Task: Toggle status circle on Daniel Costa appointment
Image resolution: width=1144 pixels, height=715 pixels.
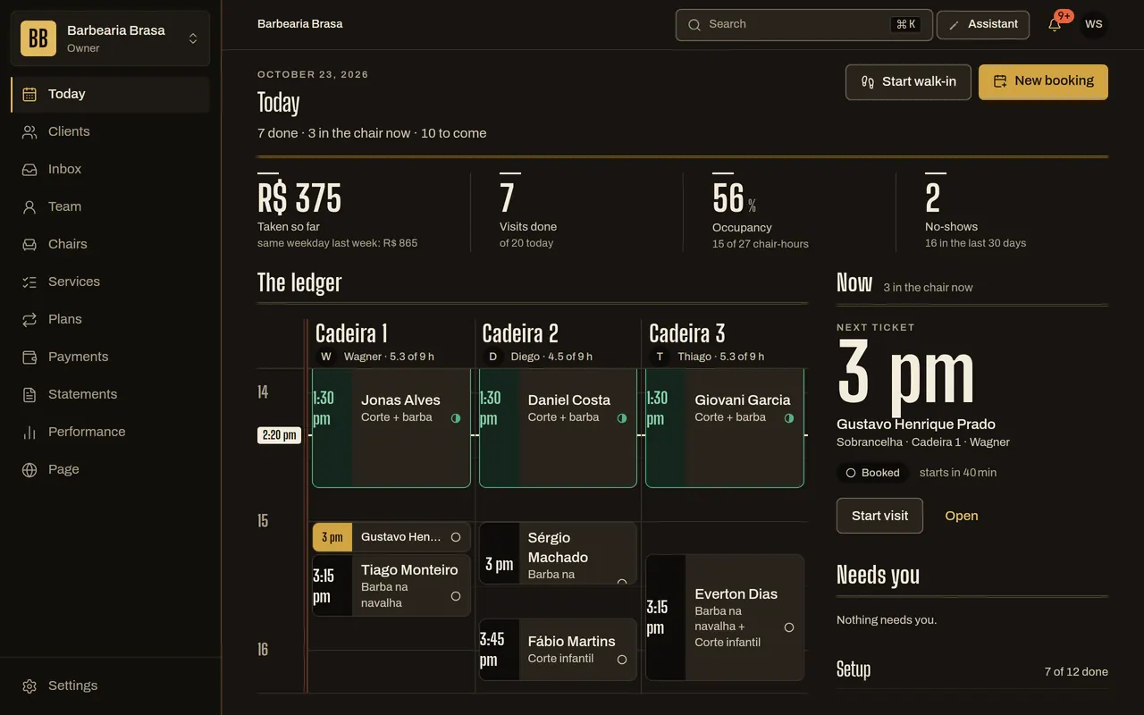Action: point(622,418)
